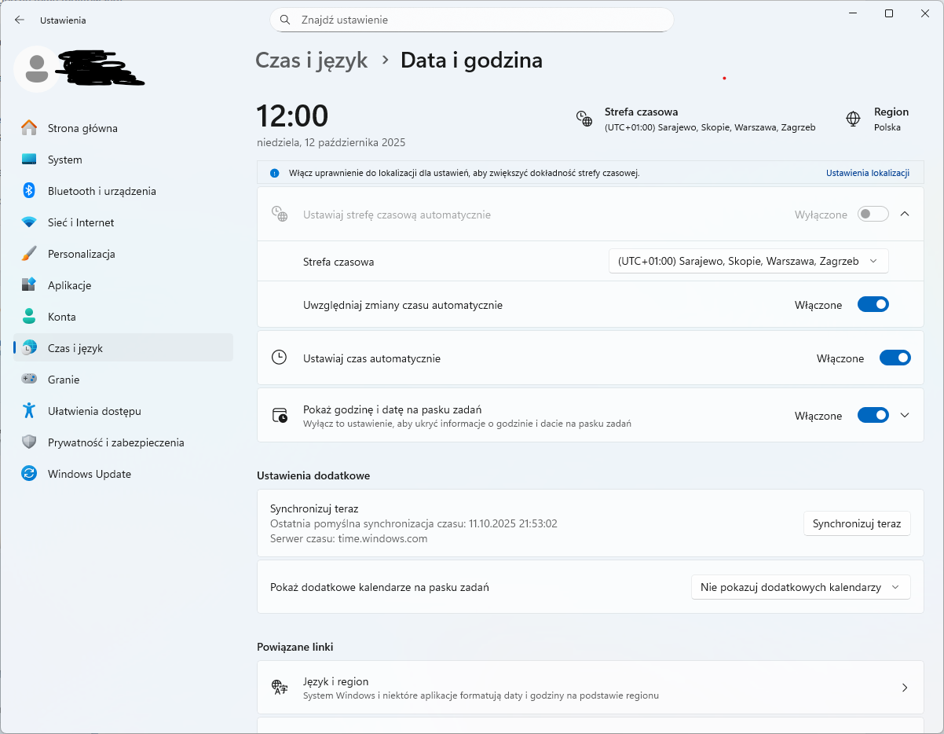Click the back arrow in title bar

20,20
